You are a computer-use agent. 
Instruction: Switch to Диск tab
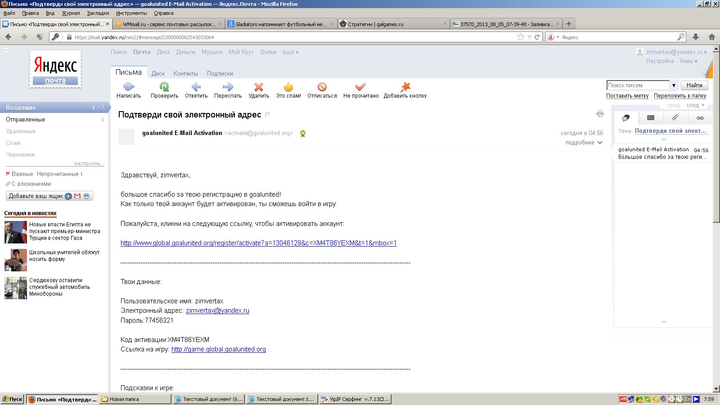[158, 74]
